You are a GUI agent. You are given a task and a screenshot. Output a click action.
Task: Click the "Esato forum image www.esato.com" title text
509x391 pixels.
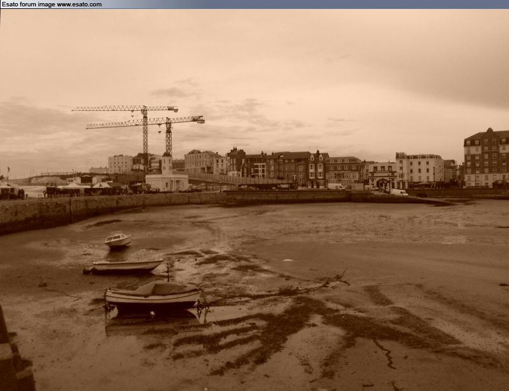point(52,4)
